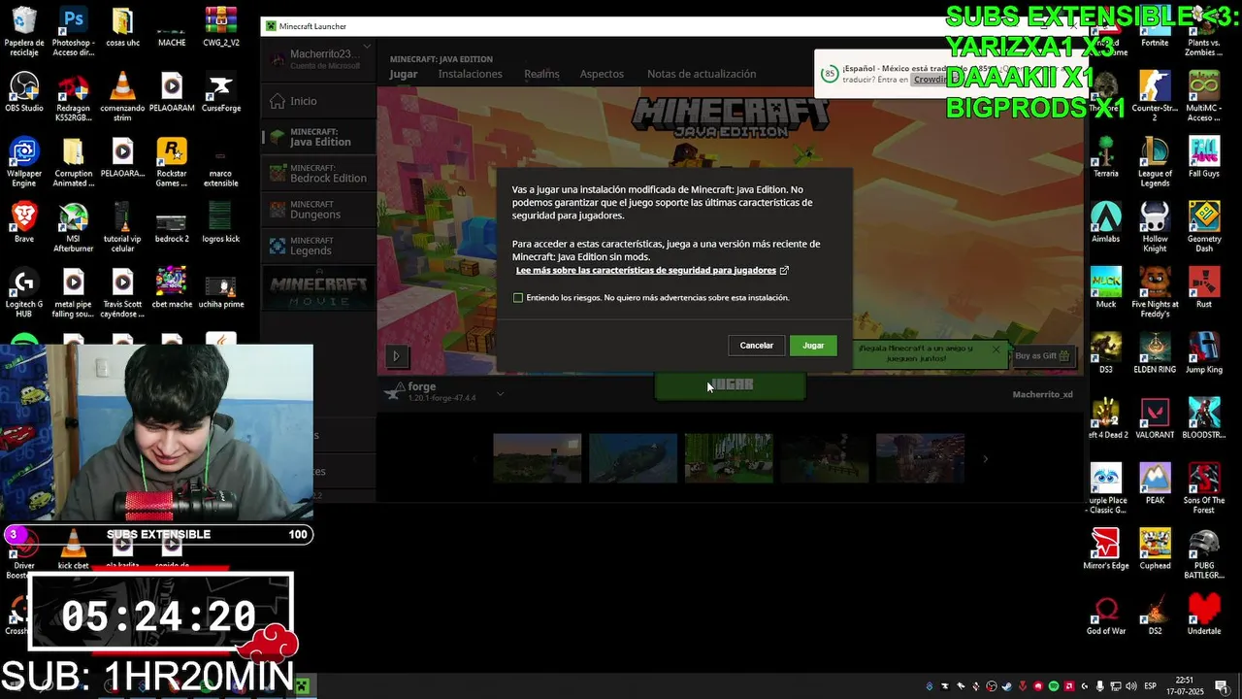Switch to the Jugar tab
The height and width of the screenshot is (699, 1242).
(404, 74)
